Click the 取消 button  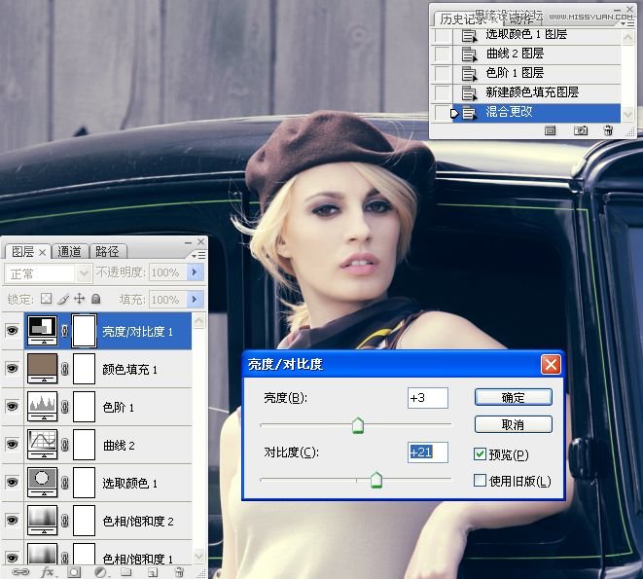[513, 425]
